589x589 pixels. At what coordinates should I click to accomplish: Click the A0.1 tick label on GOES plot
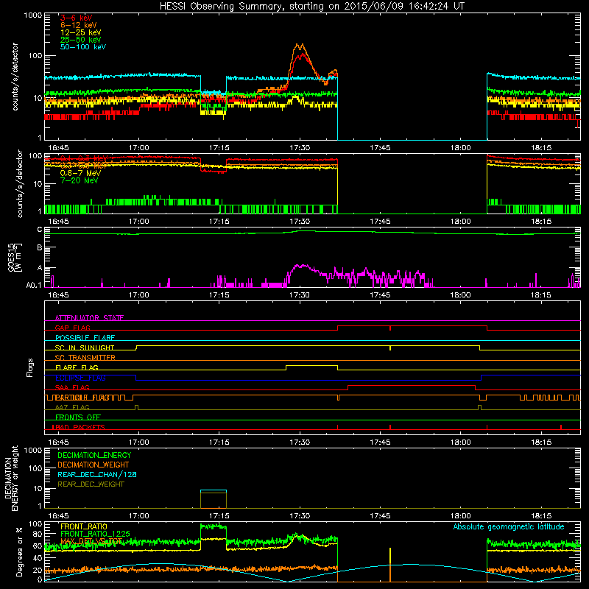click(34, 286)
